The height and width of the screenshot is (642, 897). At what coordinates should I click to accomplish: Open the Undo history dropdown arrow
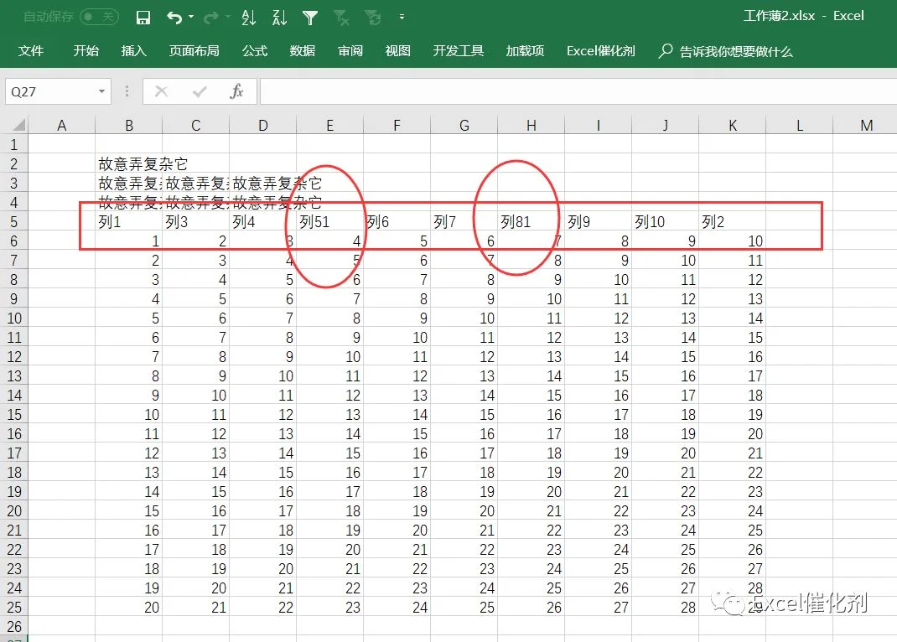coord(191,17)
